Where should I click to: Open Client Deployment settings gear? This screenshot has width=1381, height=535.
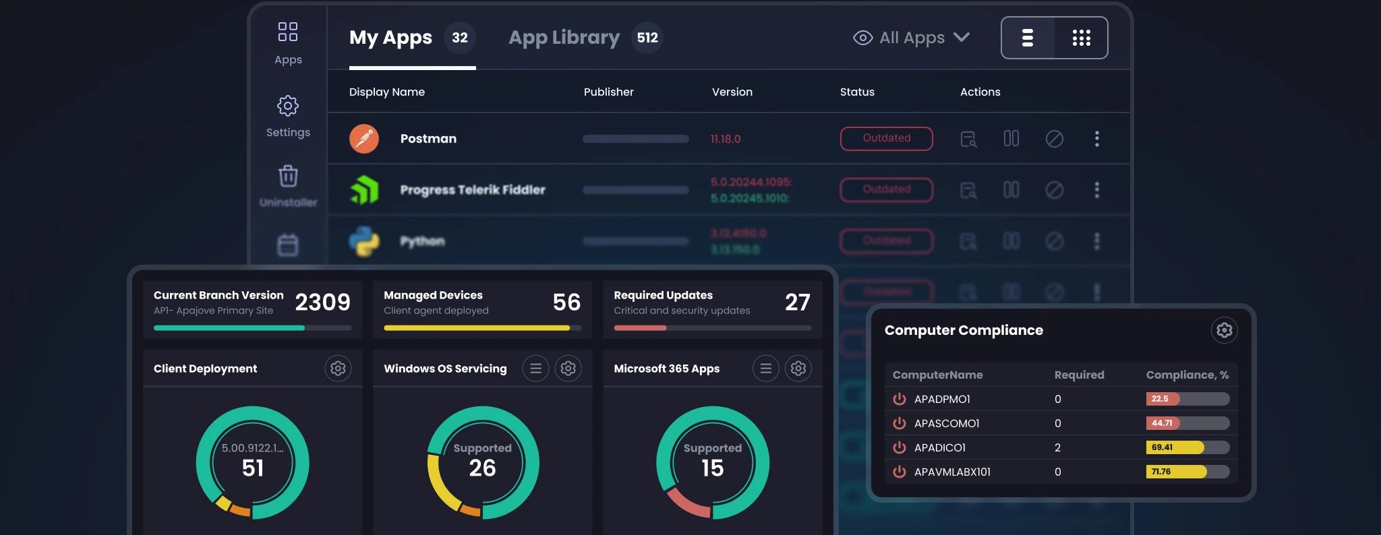click(x=338, y=369)
